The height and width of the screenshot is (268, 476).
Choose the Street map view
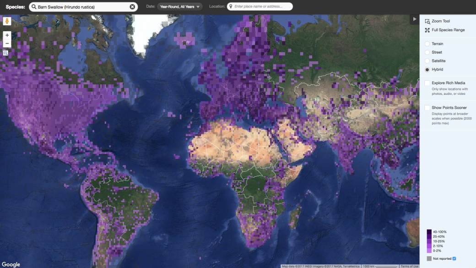pos(426,52)
